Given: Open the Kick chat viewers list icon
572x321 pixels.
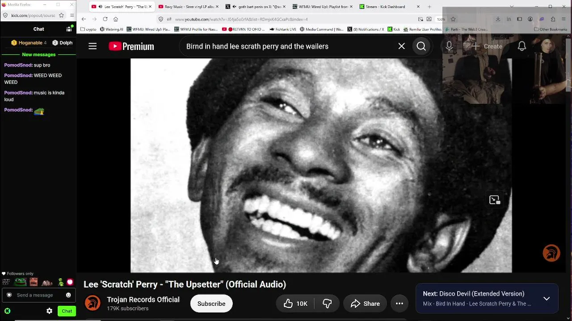Looking at the screenshot, I should (x=69, y=29).
